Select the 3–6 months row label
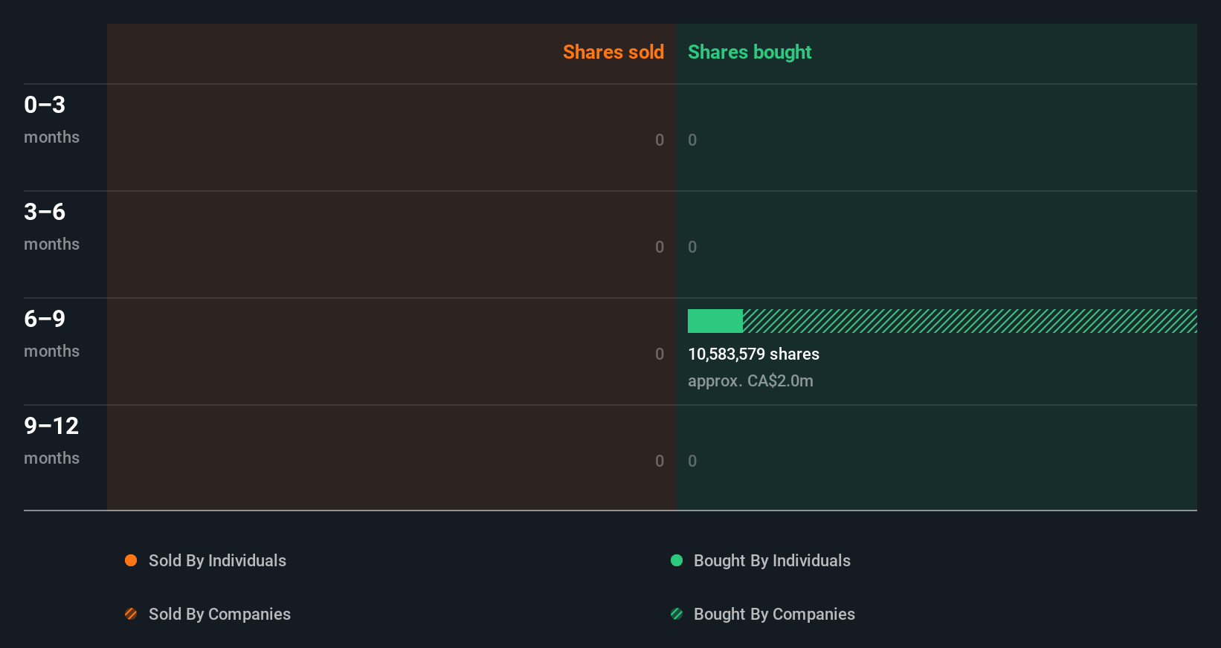1221x648 pixels. (51, 227)
